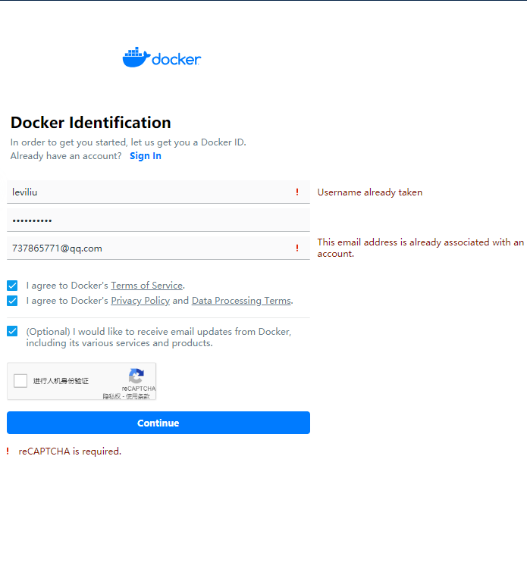Click the Docker Identification heading
Viewport: 527px width, 578px height.
click(91, 123)
